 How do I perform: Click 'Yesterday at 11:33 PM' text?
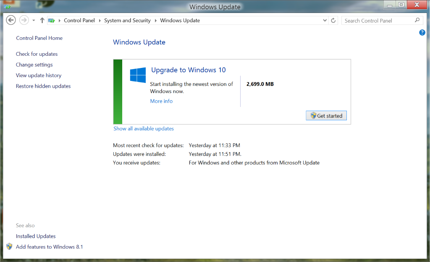coord(215,145)
